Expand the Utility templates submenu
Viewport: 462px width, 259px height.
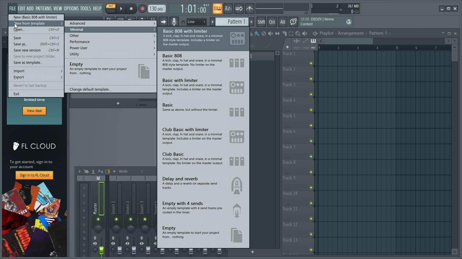click(x=111, y=54)
